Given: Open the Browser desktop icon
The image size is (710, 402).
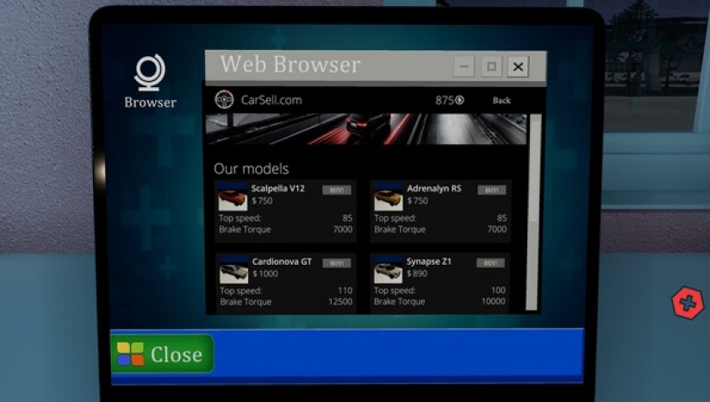Looking at the screenshot, I should 150,81.
